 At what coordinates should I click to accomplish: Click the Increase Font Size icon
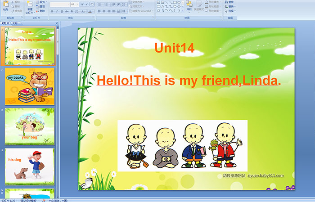click(82, 4)
